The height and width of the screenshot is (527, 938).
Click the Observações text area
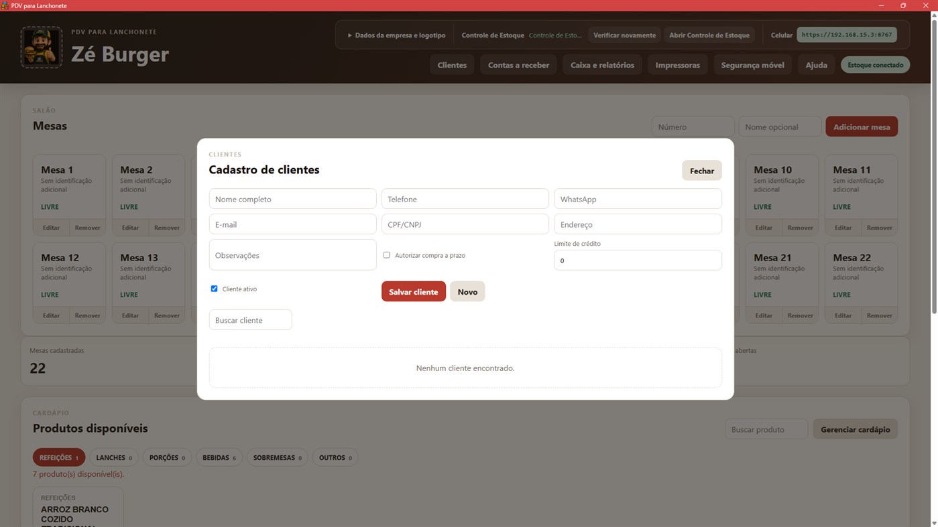tap(292, 255)
